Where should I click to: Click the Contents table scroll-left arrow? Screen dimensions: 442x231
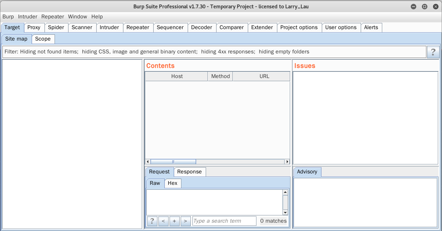148,162
